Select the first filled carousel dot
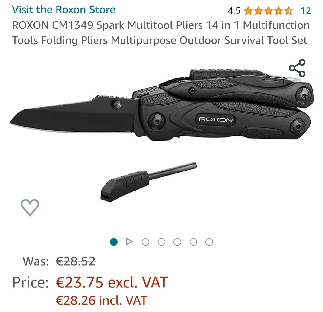Screen dimensions: 323x312 (114, 242)
